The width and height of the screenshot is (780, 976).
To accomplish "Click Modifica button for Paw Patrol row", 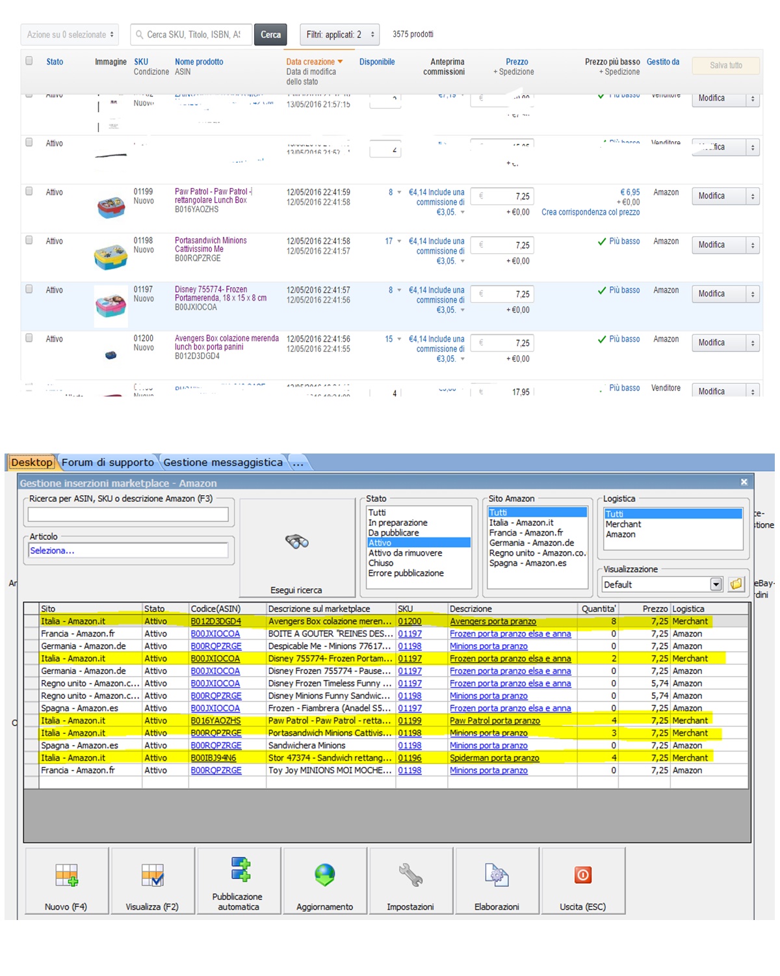I will pyautogui.click(x=719, y=196).
